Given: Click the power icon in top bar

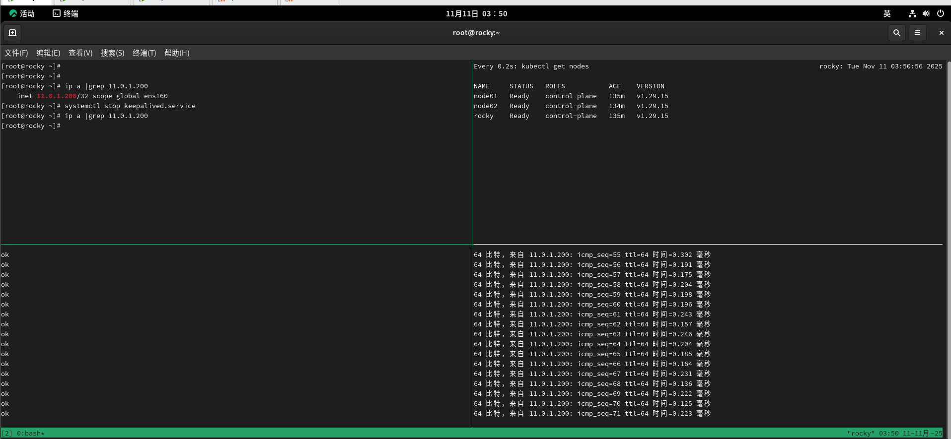Looking at the screenshot, I should (940, 13).
